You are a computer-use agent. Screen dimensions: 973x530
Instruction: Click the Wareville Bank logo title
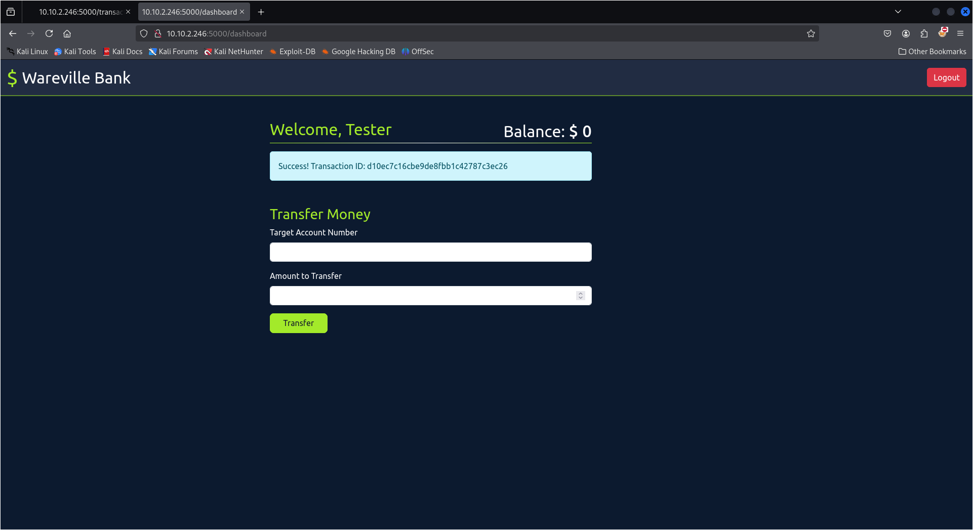pyautogui.click(x=76, y=78)
